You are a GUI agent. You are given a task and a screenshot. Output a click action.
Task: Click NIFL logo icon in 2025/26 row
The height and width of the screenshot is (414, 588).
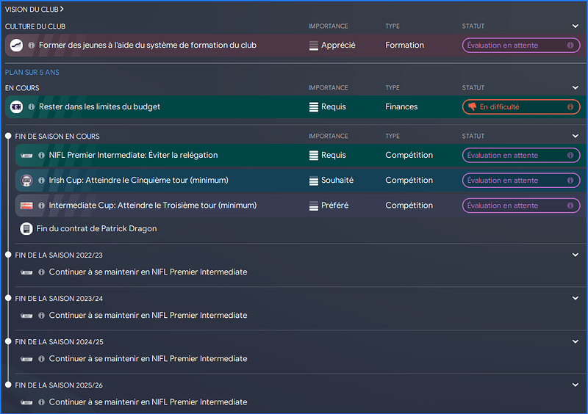(26, 402)
